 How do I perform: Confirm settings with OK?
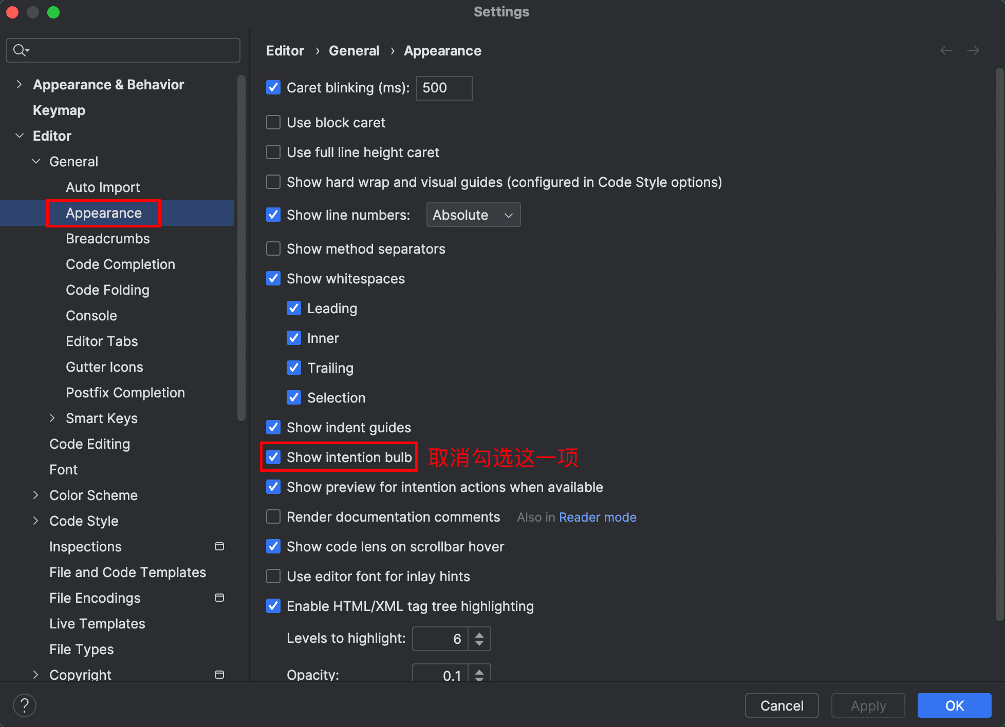coord(955,705)
